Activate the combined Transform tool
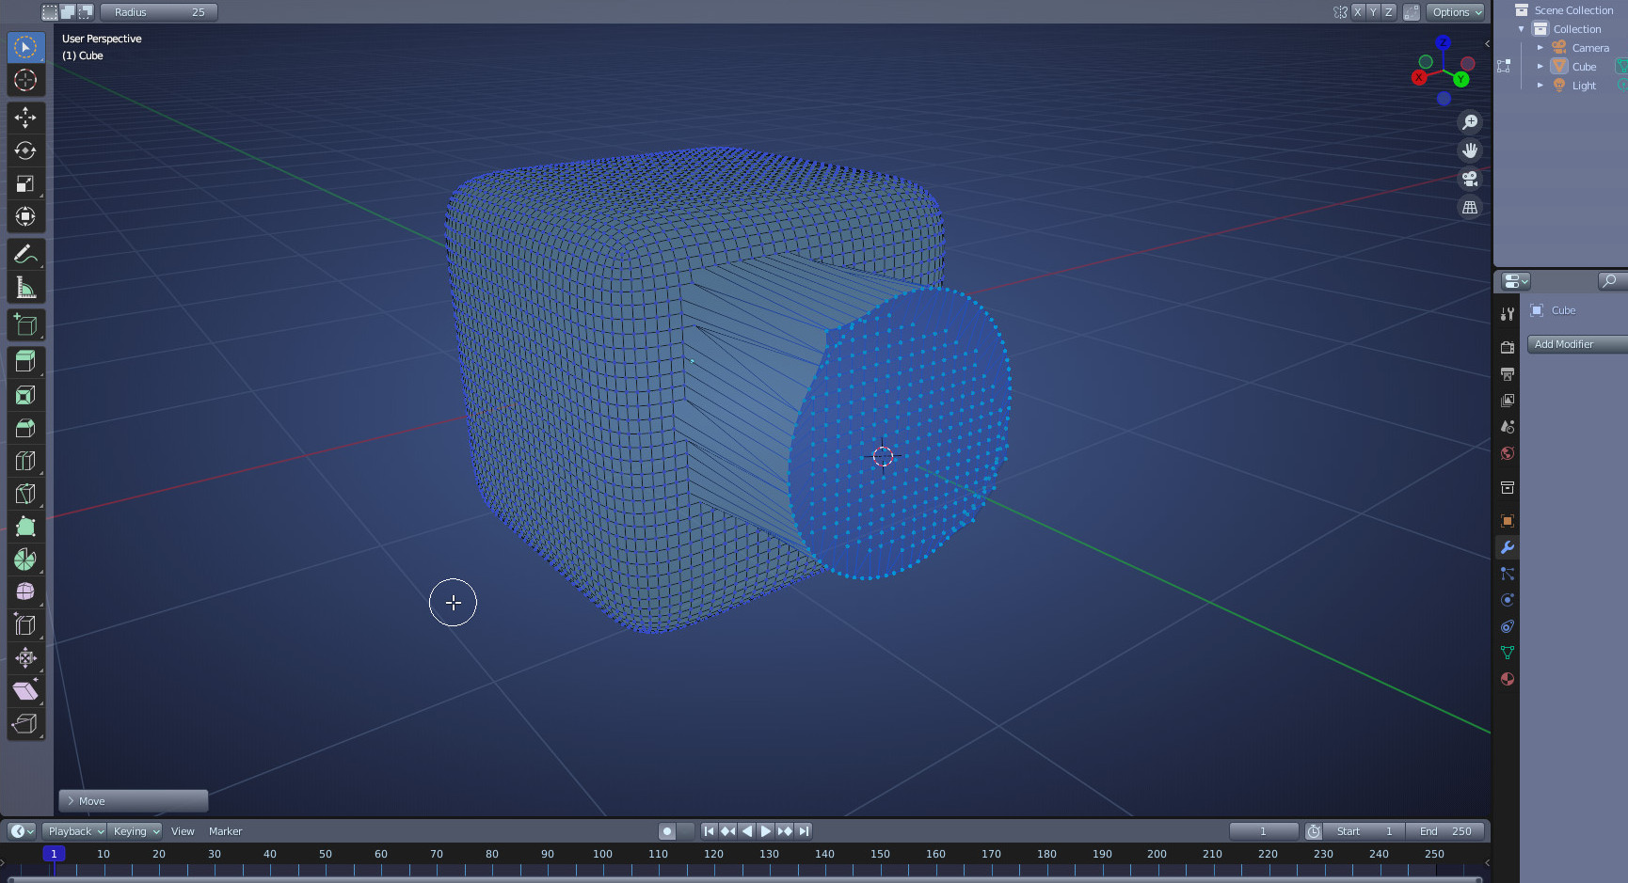 25,216
